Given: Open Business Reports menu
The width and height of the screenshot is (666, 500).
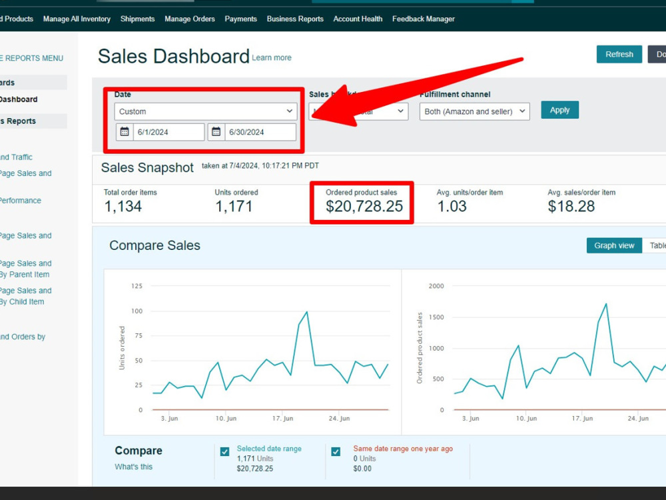Looking at the screenshot, I should (295, 19).
